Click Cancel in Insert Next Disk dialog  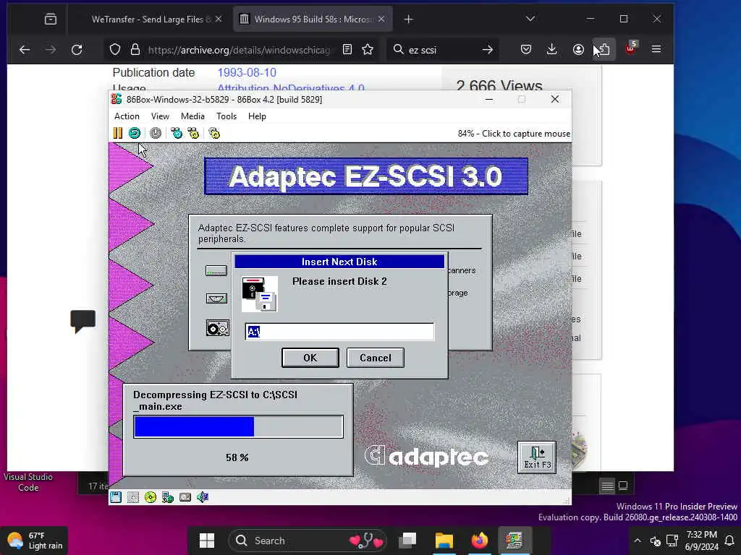(376, 358)
